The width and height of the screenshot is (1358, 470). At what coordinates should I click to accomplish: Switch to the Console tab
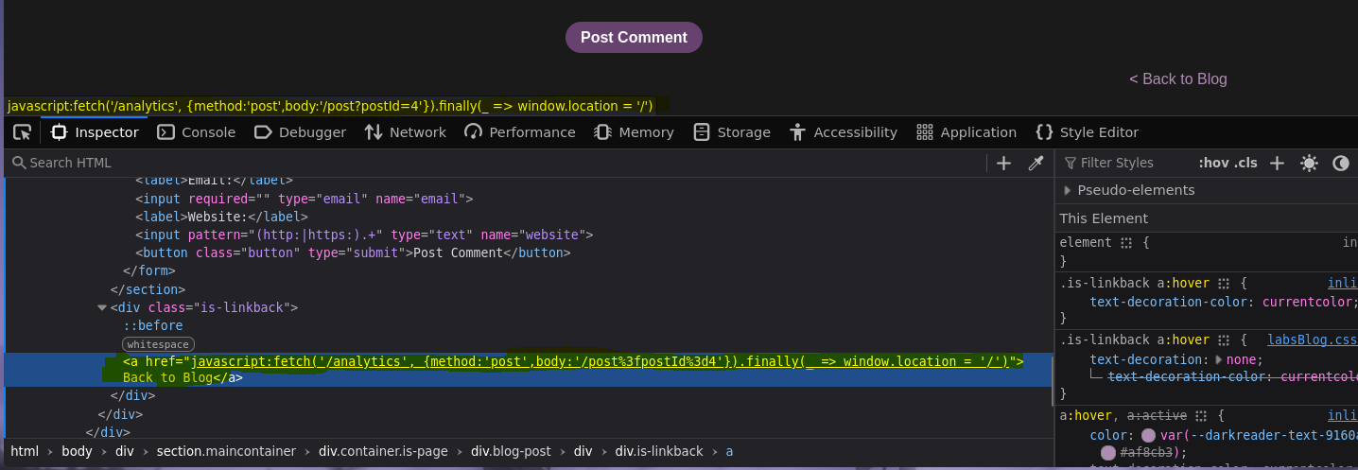coord(197,132)
